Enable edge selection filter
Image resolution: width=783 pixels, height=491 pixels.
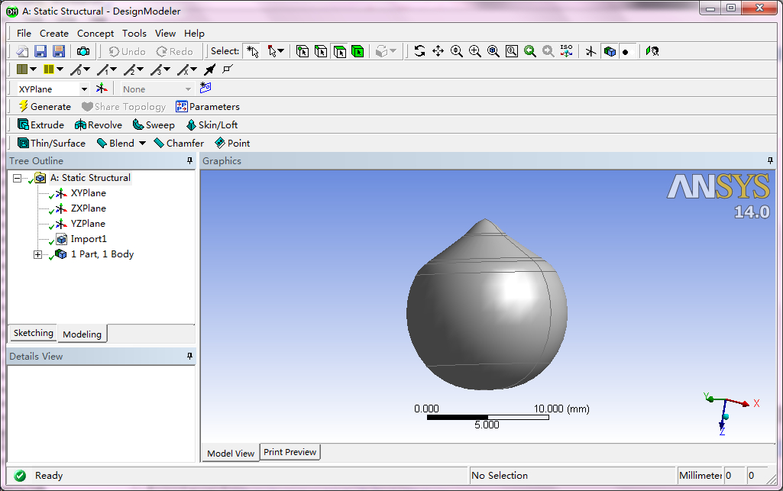pyautogui.click(x=321, y=51)
